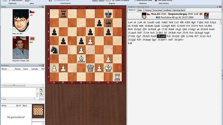Select the black rook on b8
This screenshot has height=125, width=223.
[x=63, y=14]
